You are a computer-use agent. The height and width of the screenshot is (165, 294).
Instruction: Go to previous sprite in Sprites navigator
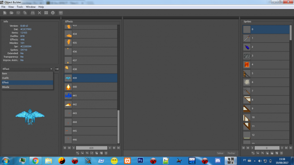pyautogui.click(x=252, y=148)
